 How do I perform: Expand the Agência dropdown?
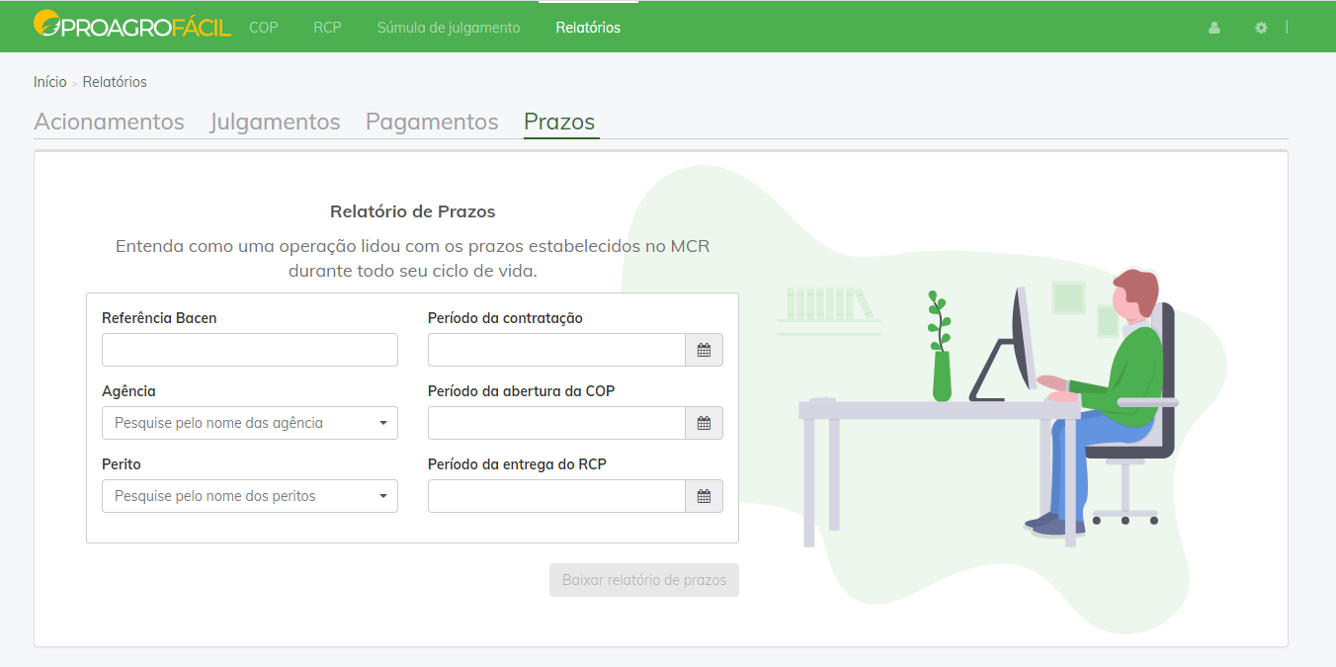[250, 423]
